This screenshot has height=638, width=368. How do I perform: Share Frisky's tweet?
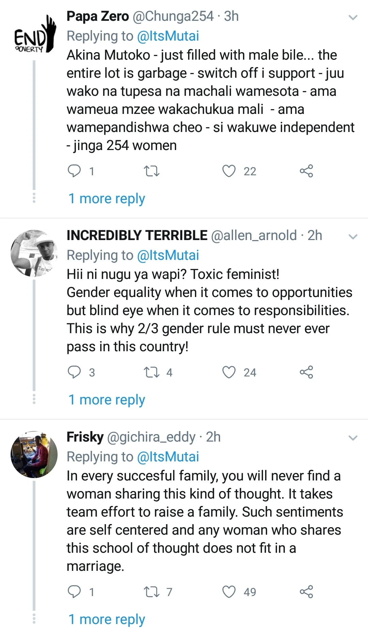tap(306, 592)
